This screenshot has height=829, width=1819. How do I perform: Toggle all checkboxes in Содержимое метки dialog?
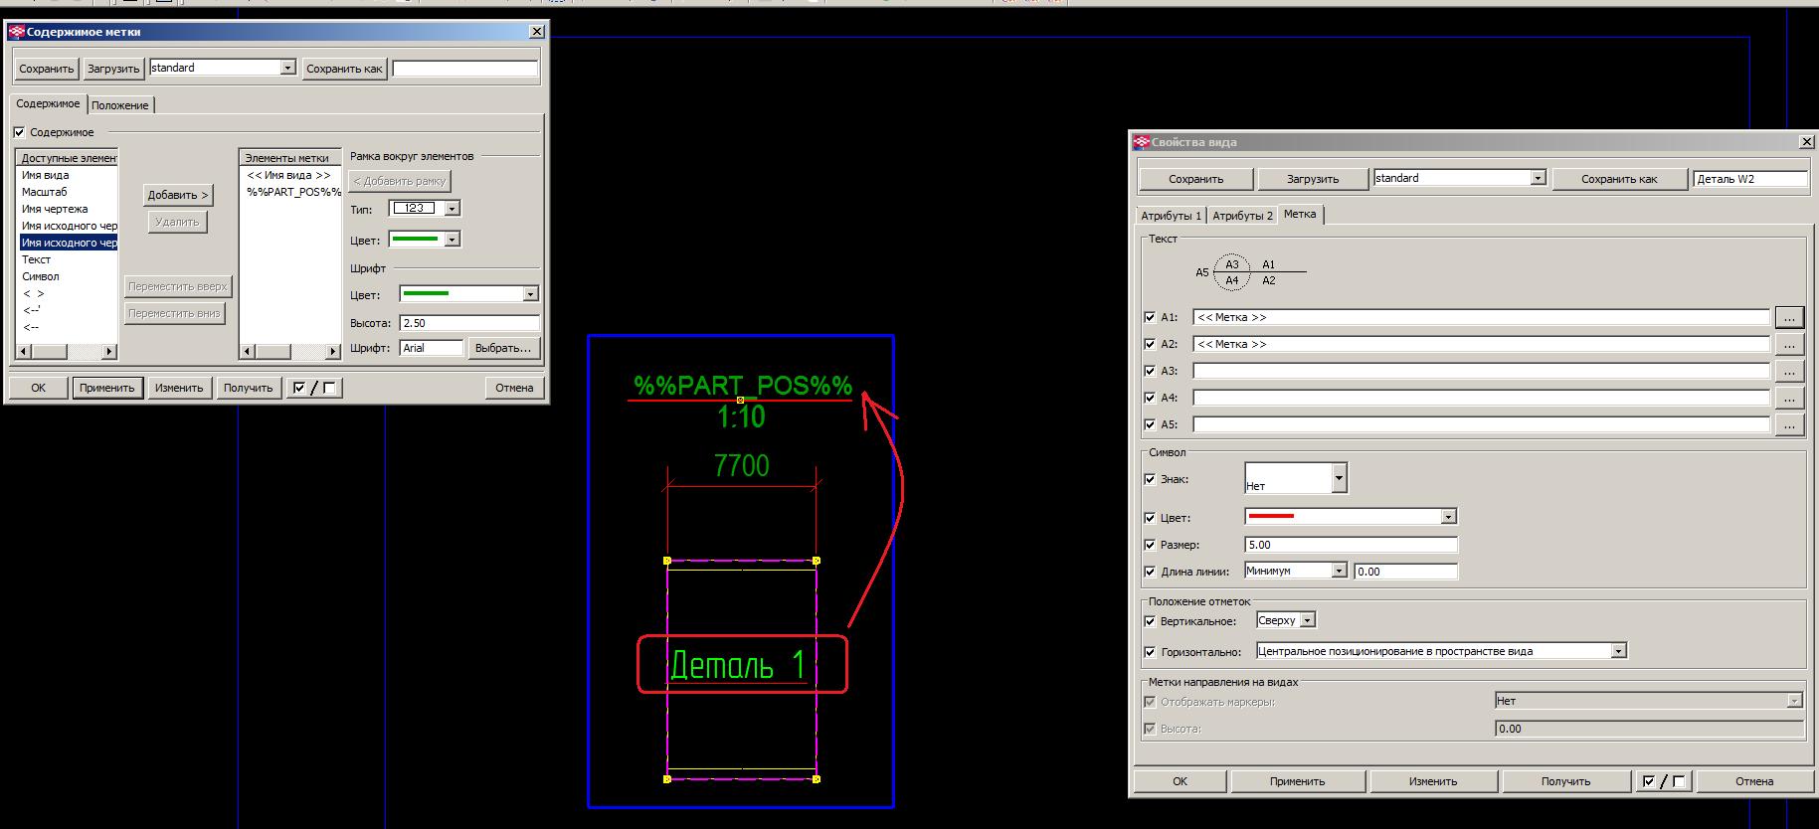313,388
